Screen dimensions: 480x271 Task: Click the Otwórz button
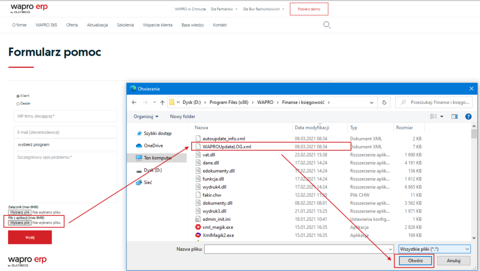[x=415, y=261]
